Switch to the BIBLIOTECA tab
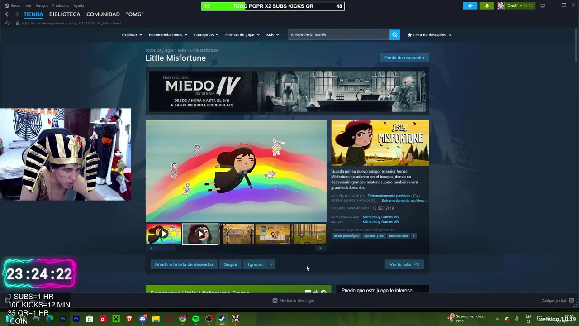The width and height of the screenshot is (579, 326). (x=65, y=14)
